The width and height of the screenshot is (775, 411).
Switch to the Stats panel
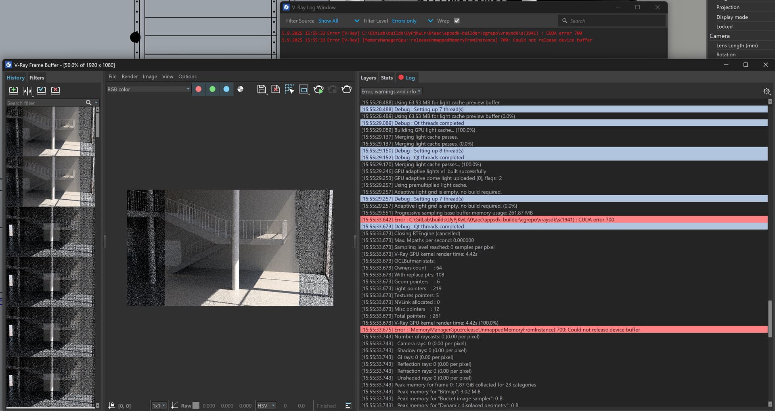pyautogui.click(x=386, y=77)
